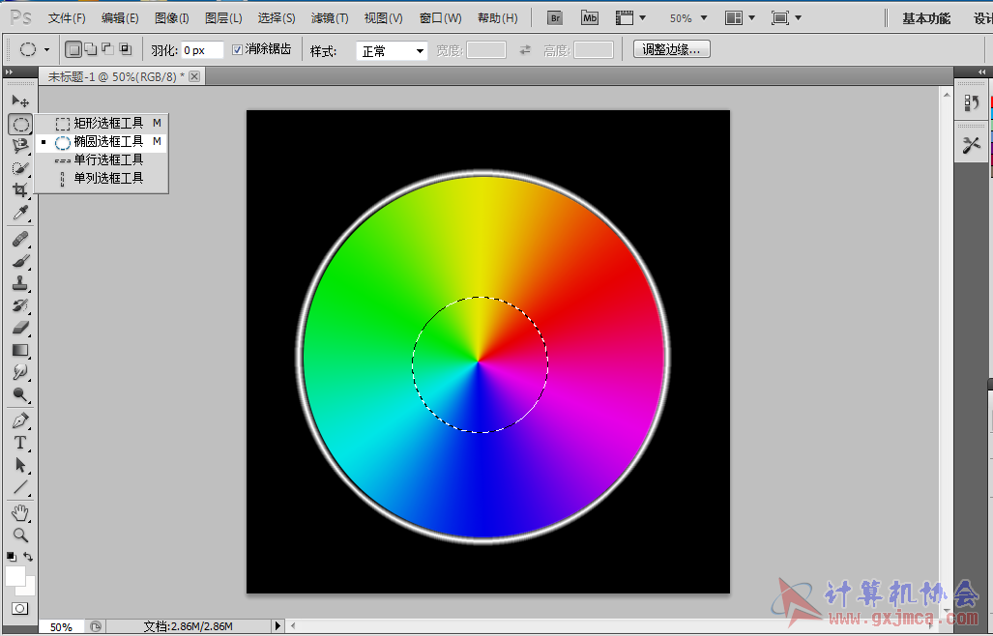Select the Gradient tool
This screenshot has height=636, width=993.
[x=20, y=350]
